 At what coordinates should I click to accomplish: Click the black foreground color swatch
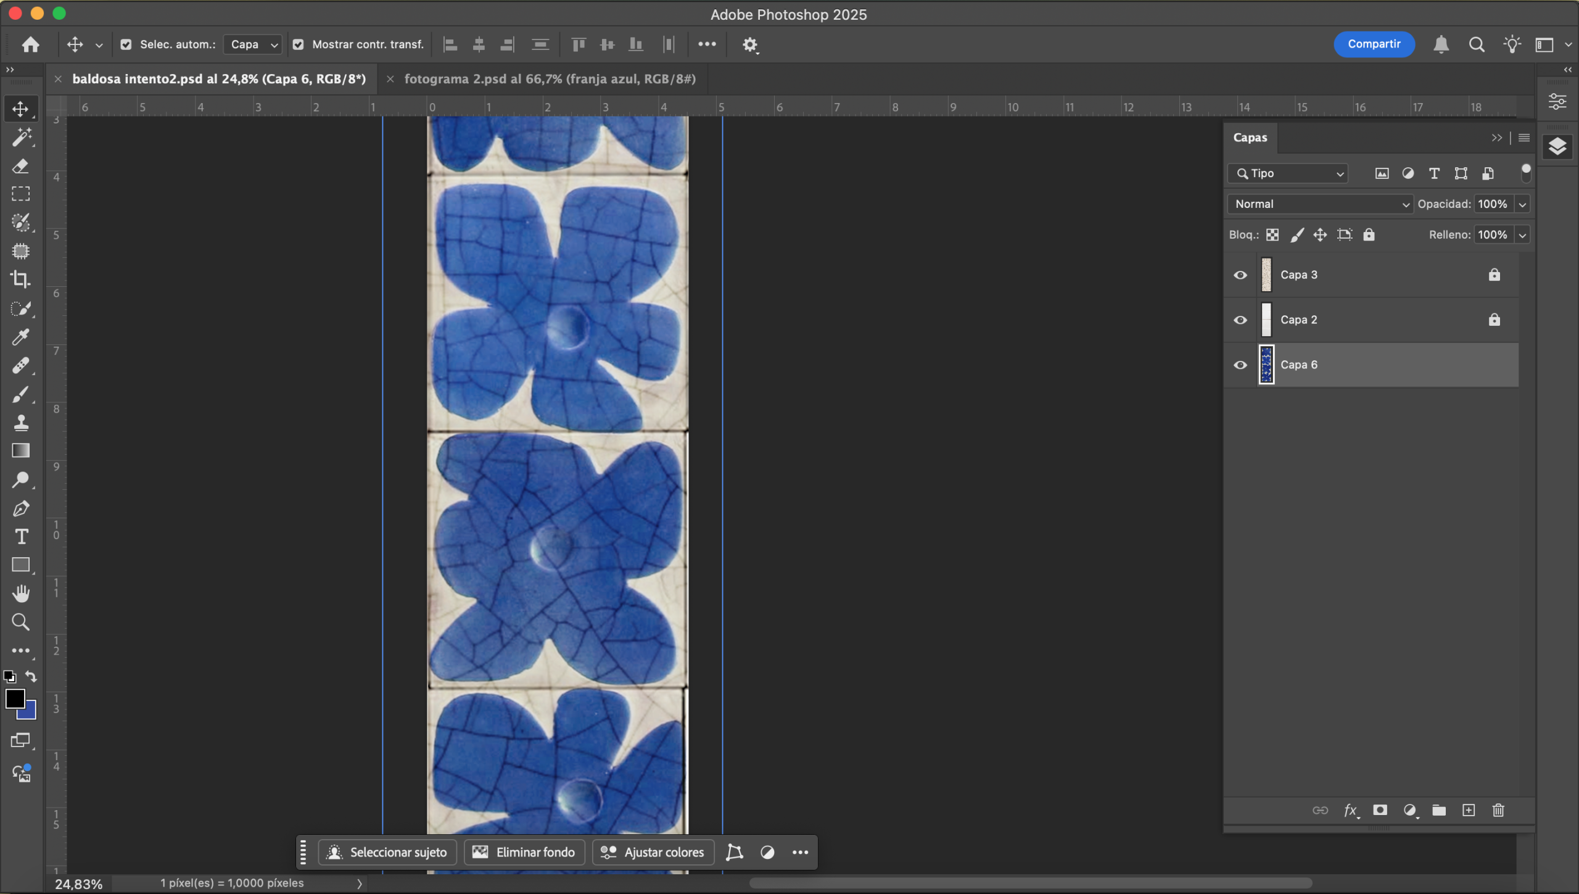tap(14, 698)
